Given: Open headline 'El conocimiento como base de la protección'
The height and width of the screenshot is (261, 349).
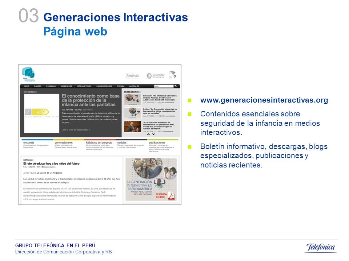Looking at the screenshot, I should point(91,100).
